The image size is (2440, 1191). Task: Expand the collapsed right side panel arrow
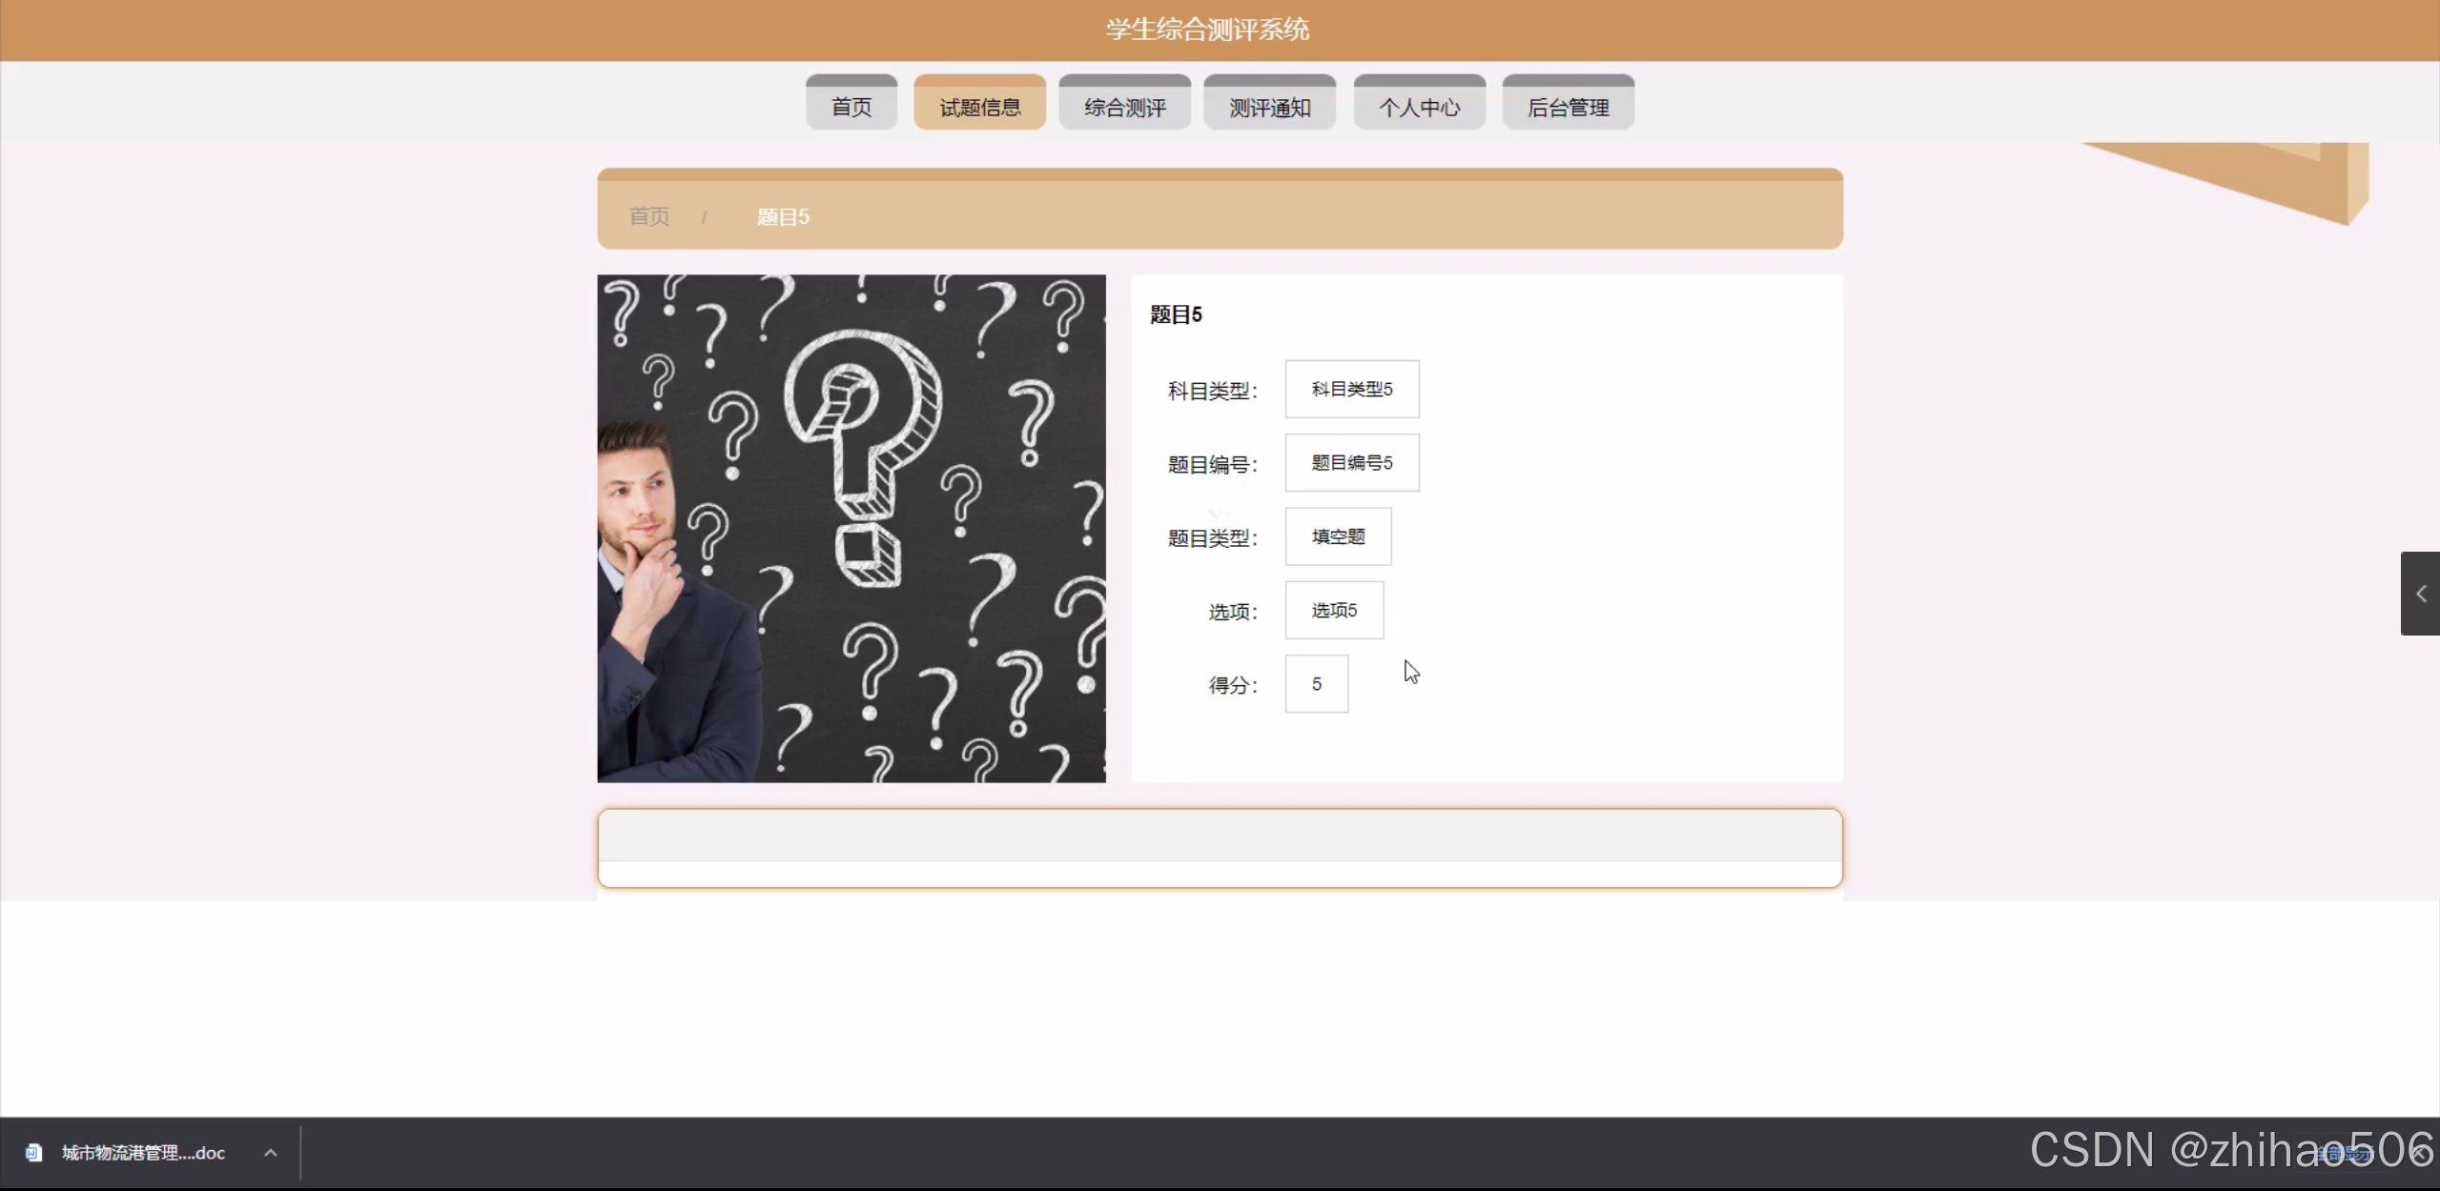(2420, 594)
